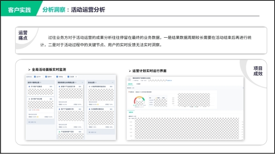275x154 pixels.
Task: Click small tag button beside 开卡客户促激活
Action: [51, 87]
